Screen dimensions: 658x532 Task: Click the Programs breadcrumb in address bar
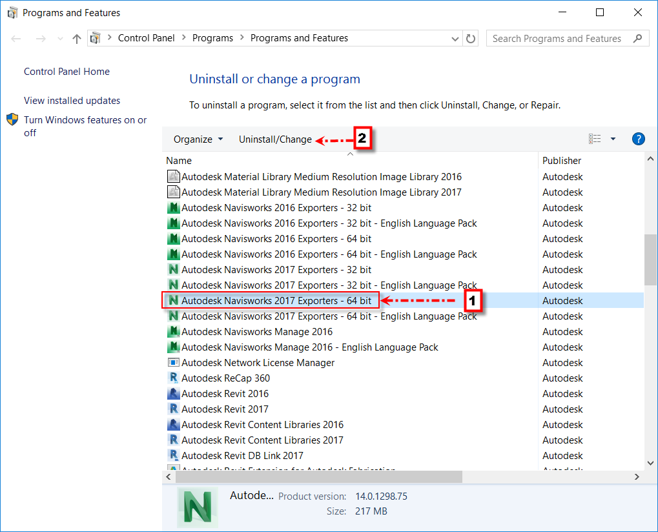pos(212,38)
